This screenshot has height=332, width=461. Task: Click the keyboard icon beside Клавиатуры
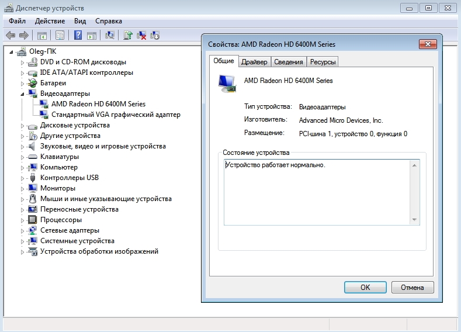(32, 157)
